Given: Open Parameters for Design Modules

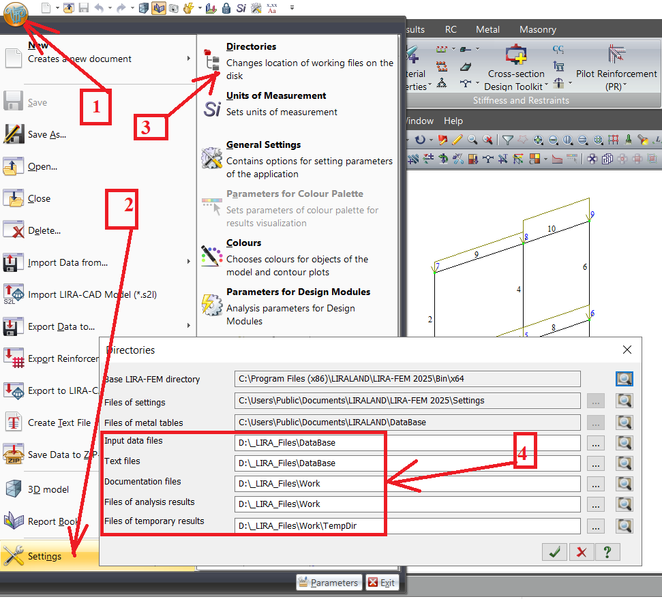Looking at the screenshot, I should pos(298,292).
